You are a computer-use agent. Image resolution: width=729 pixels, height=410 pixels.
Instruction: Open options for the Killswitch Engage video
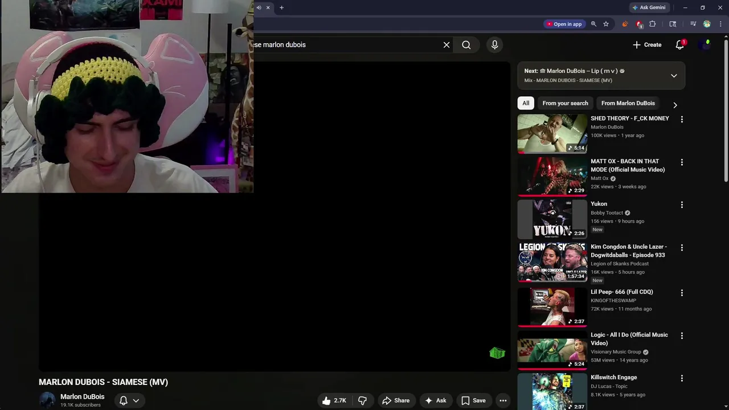click(x=682, y=378)
